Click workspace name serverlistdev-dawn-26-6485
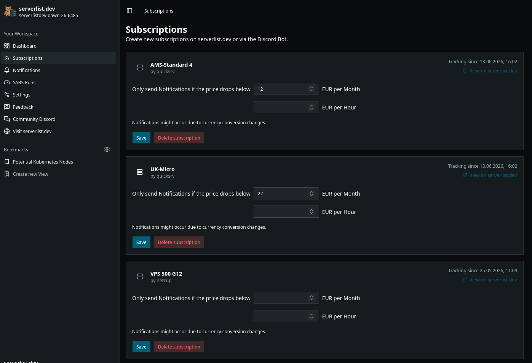Viewport: 532px width, 363px height. [x=49, y=16]
